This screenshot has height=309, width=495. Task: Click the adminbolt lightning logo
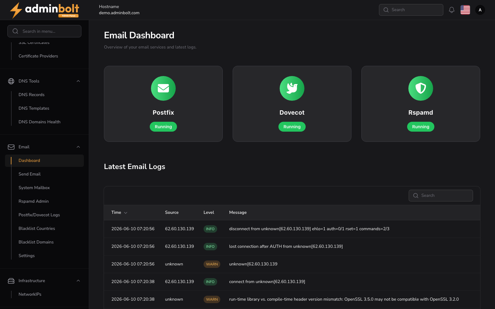point(44,10)
